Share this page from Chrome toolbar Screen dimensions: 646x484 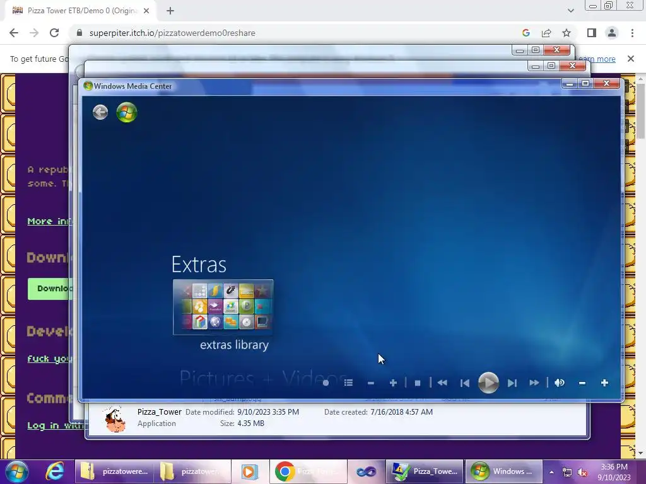point(546,33)
